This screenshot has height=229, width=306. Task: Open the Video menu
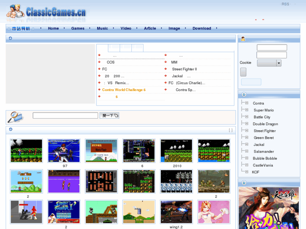point(126,28)
